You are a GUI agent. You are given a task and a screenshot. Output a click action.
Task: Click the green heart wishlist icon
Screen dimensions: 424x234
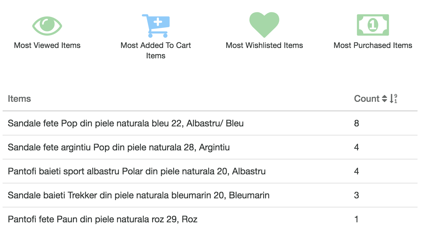(264, 25)
